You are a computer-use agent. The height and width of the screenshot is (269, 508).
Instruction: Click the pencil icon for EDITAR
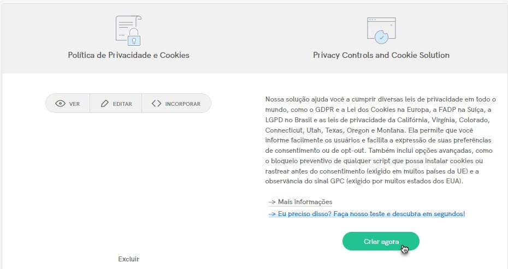[x=105, y=104]
